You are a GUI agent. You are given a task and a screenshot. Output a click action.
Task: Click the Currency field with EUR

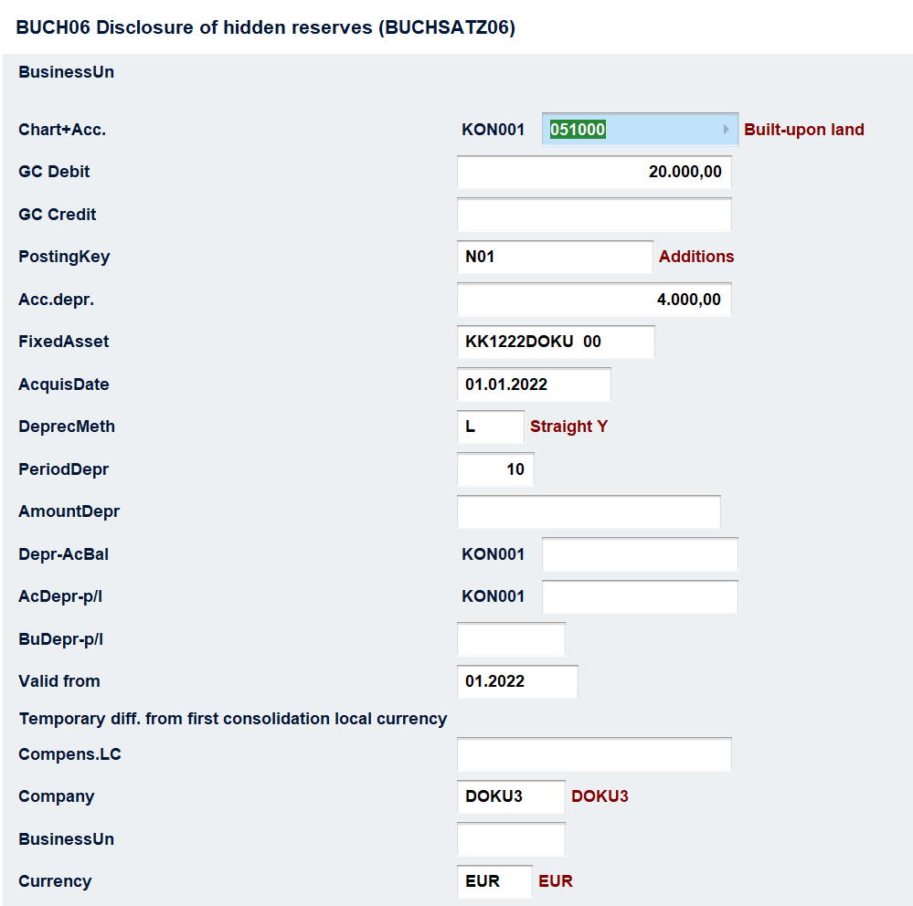494,881
